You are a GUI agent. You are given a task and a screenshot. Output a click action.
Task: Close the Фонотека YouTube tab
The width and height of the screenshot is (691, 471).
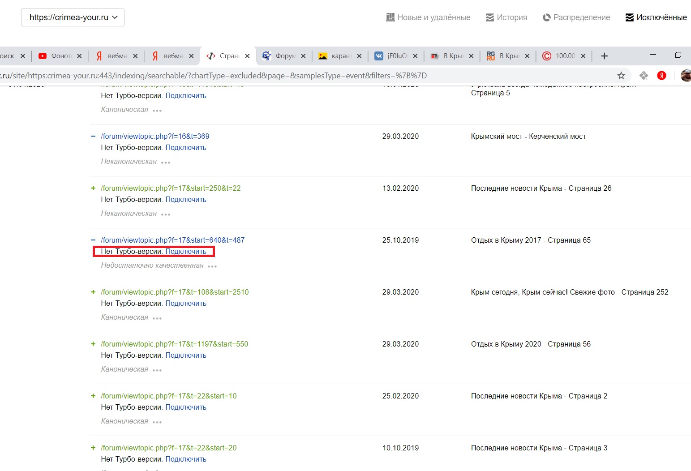[x=79, y=56]
